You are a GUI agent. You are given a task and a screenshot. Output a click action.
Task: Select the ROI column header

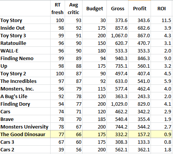162,8
